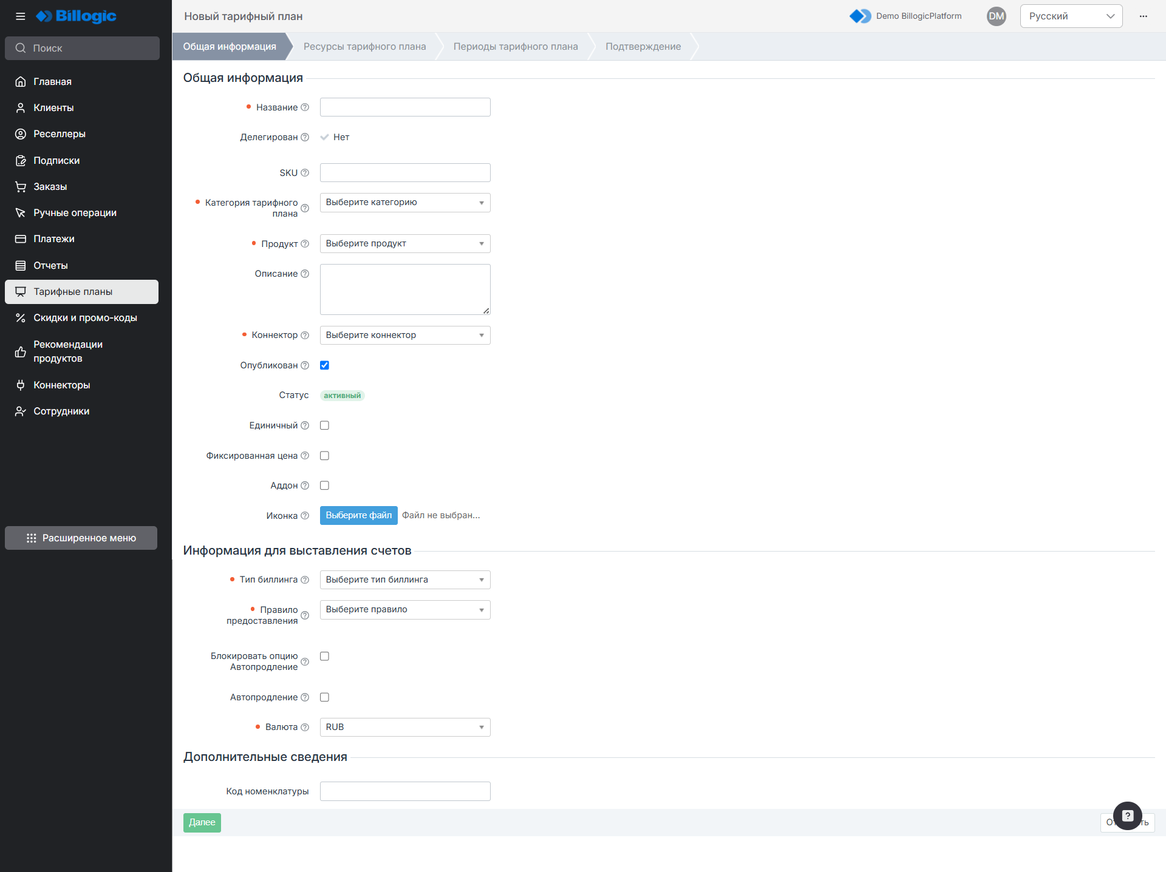This screenshot has height=872, width=1166.
Task: Click help icon next to Название
Action: pyautogui.click(x=305, y=107)
